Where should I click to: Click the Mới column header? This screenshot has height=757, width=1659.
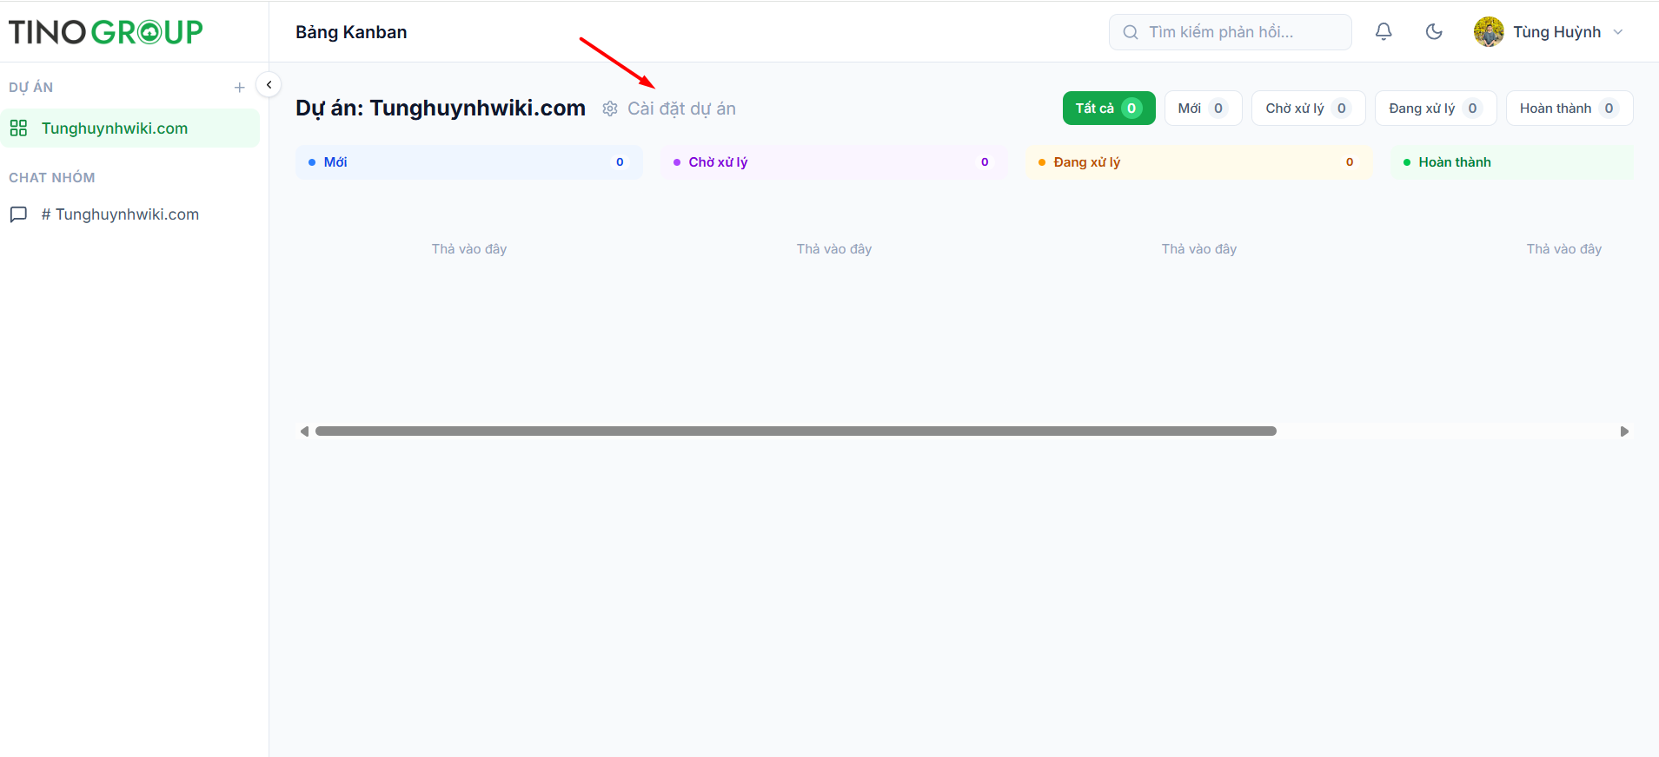(469, 162)
